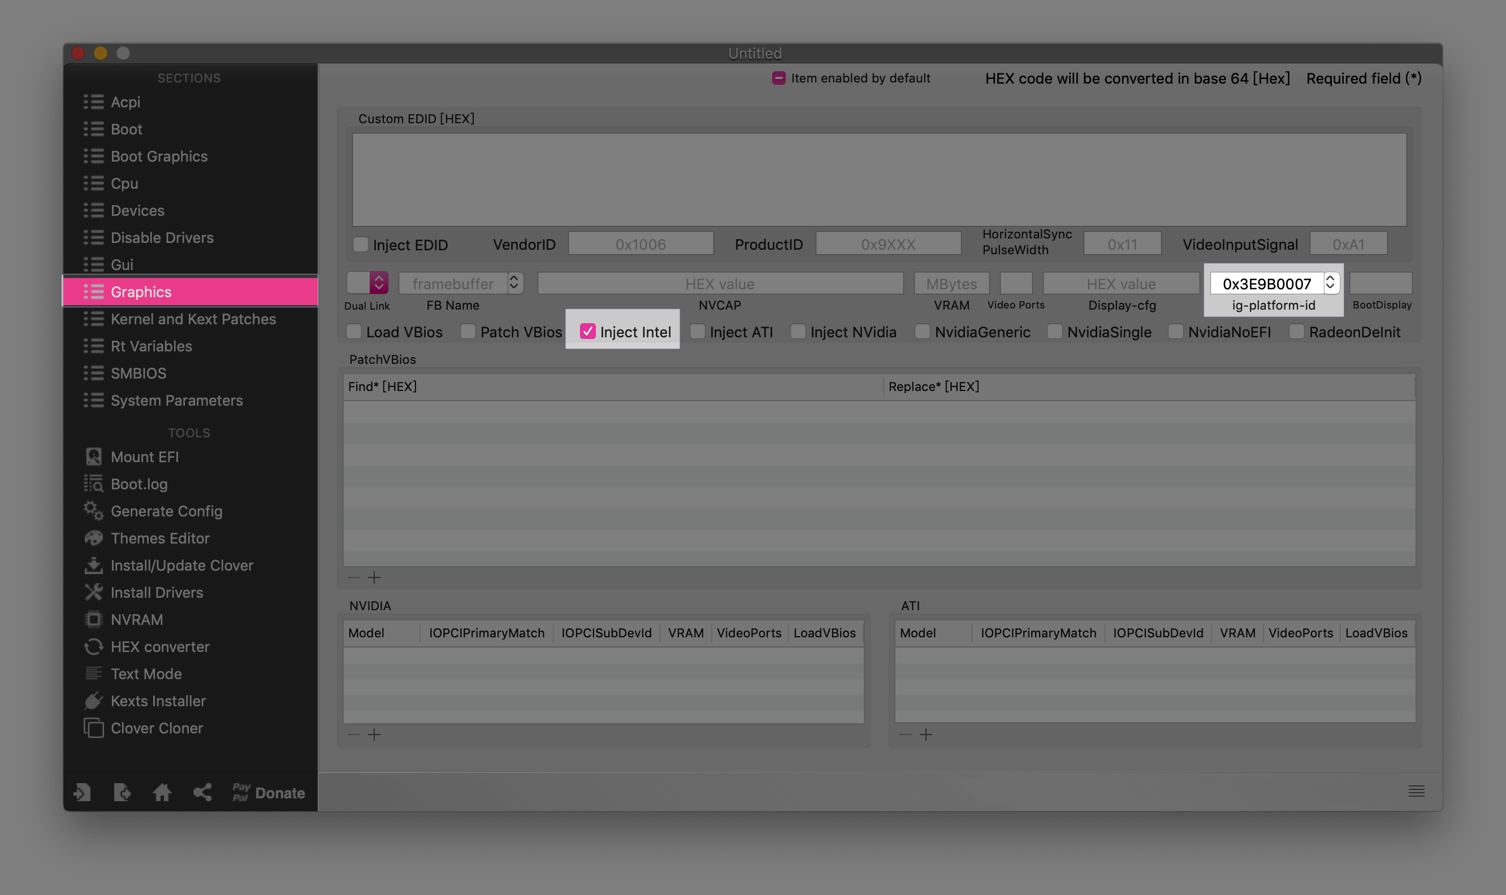The height and width of the screenshot is (895, 1506).
Task: Open the Dual Link dropdown
Action: pos(378,283)
